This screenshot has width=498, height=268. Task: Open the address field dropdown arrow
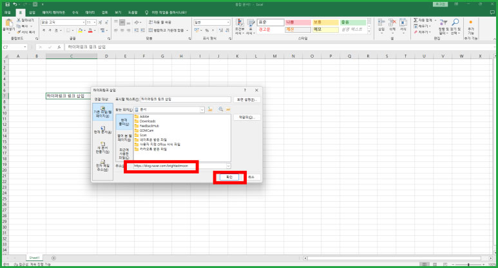[x=228, y=166]
